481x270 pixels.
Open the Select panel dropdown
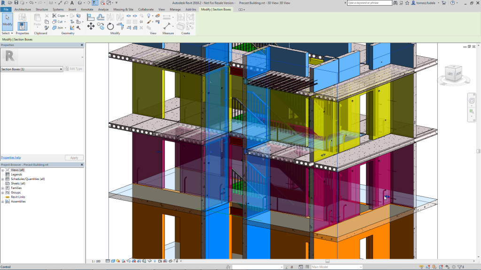click(x=8, y=33)
